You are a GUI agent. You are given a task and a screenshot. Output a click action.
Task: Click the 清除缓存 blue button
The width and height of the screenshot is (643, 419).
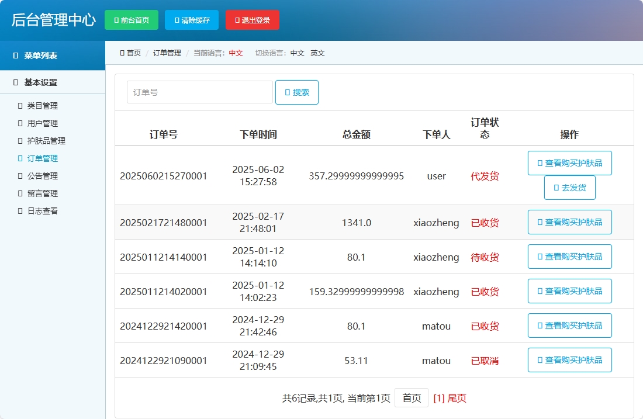[192, 20]
